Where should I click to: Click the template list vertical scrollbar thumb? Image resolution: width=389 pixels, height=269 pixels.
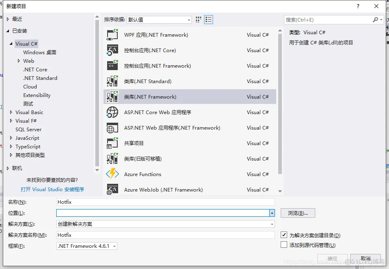point(280,104)
